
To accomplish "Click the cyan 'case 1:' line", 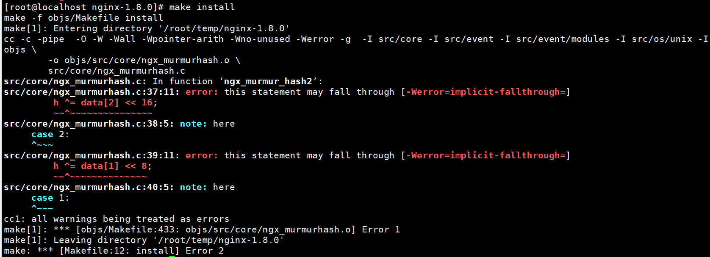I will [x=50, y=198].
